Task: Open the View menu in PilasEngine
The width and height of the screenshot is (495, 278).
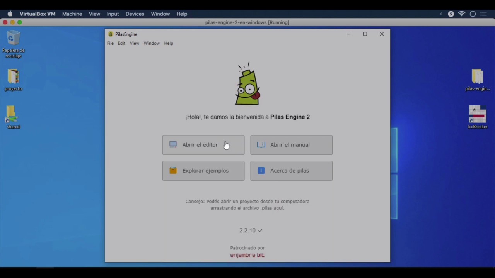Action: coord(134,43)
